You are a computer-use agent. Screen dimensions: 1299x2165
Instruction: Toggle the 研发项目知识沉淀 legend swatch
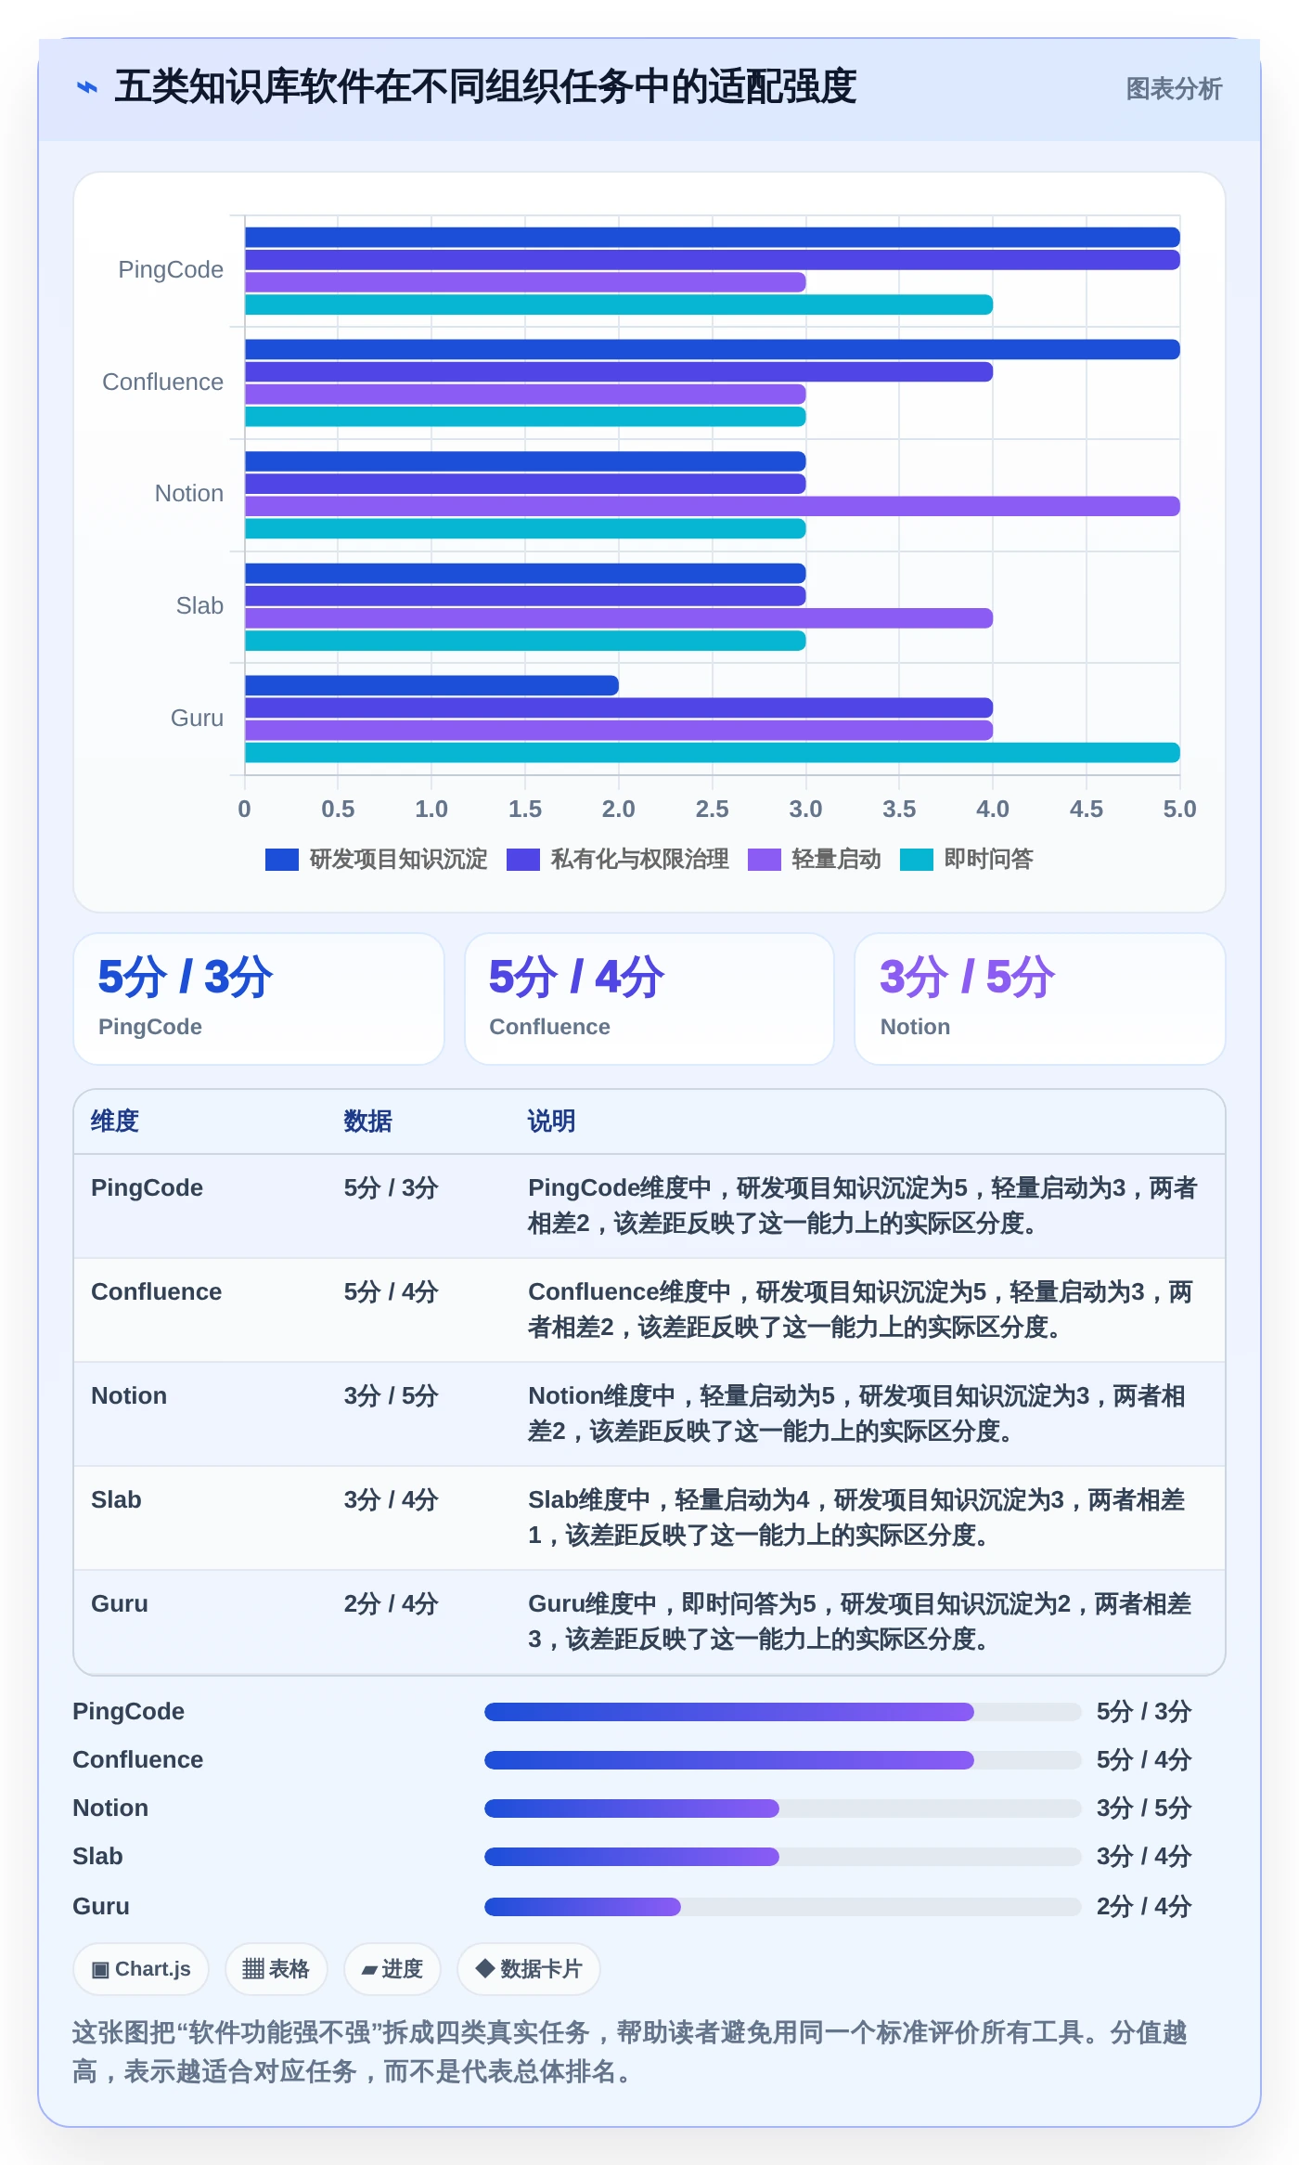click(x=282, y=860)
